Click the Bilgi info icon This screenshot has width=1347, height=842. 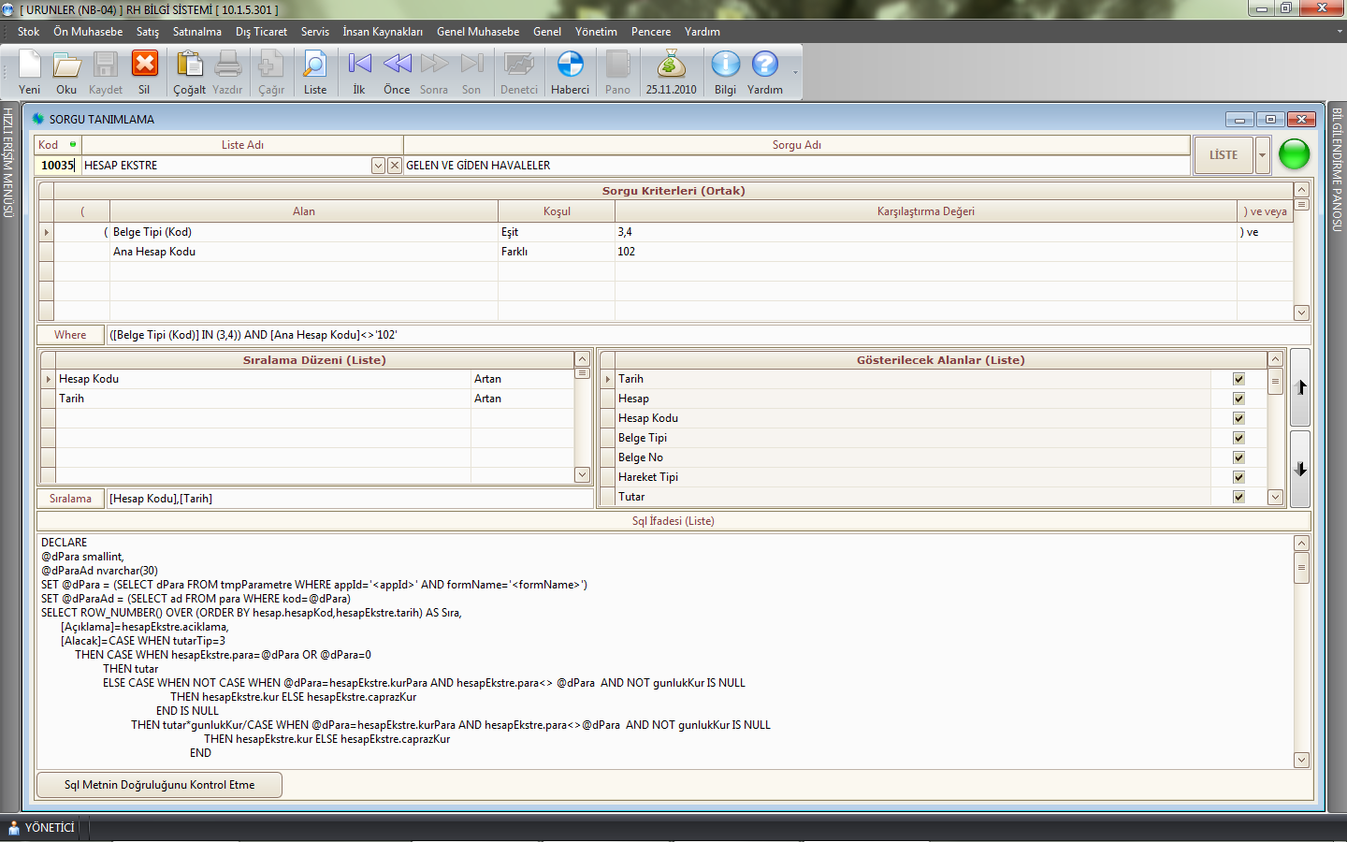[x=725, y=65]
